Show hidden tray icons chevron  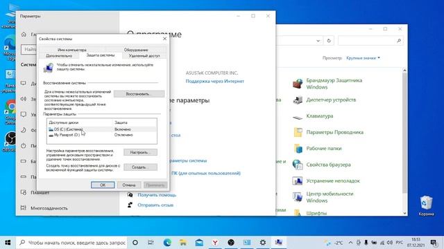350,243
